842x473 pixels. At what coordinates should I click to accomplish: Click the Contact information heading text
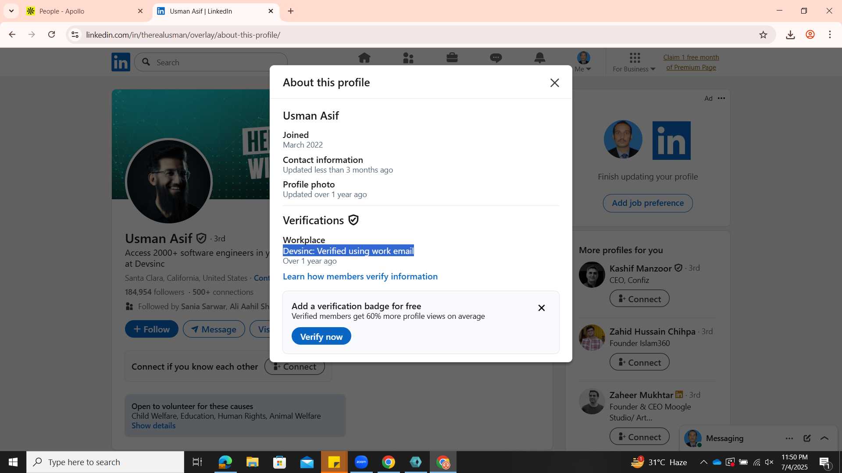coord(323,160)
